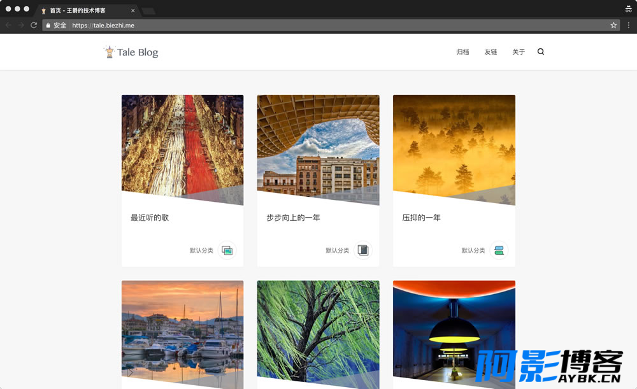Image resolution: width=637 pixels, height=389 pixels.
Task: Bookmark this page with the star icon
Action: tap(613, 25)
